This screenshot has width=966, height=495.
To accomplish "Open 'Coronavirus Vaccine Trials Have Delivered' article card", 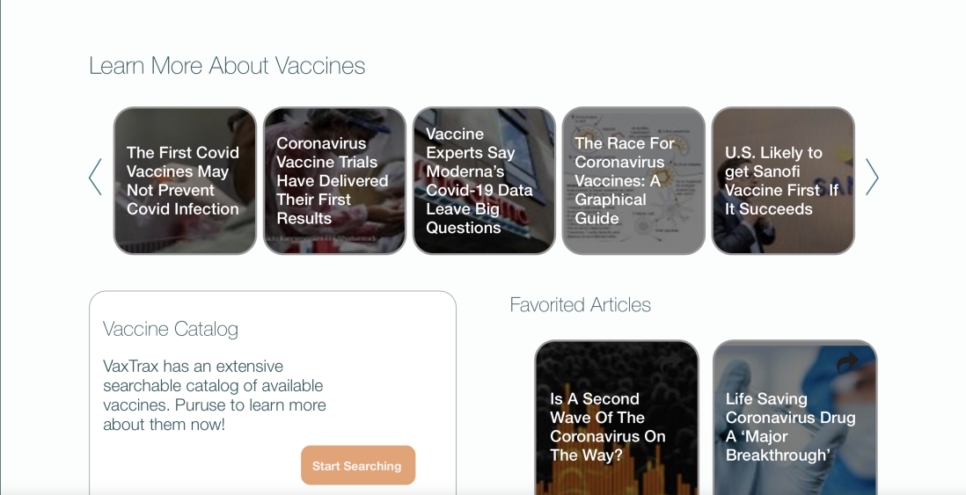I will click(x=334, y=181).
